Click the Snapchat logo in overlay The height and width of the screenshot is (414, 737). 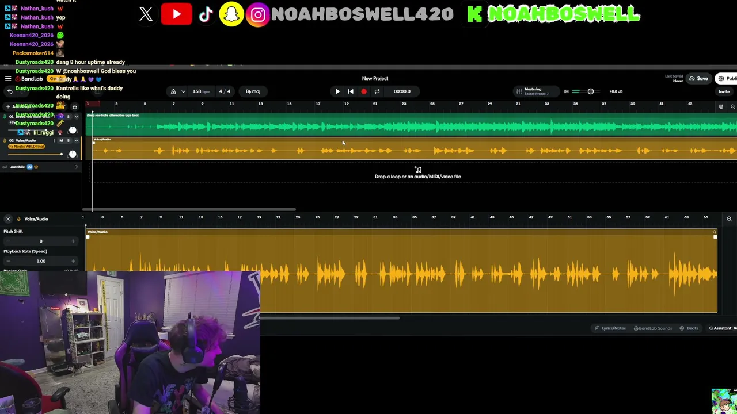click(x=231, y=14)
